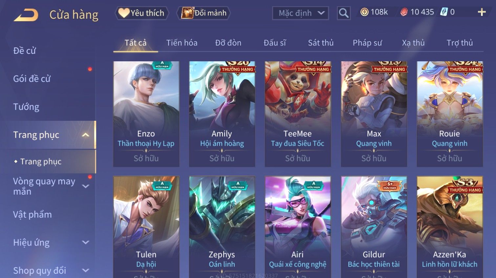Click the red ruby currency icon
Screen dimensions: 496x278
click(404, 12)
